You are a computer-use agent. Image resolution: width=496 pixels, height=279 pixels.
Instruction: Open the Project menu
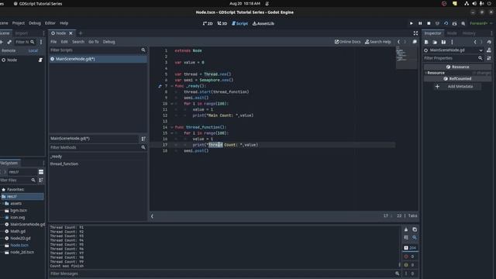19,23
